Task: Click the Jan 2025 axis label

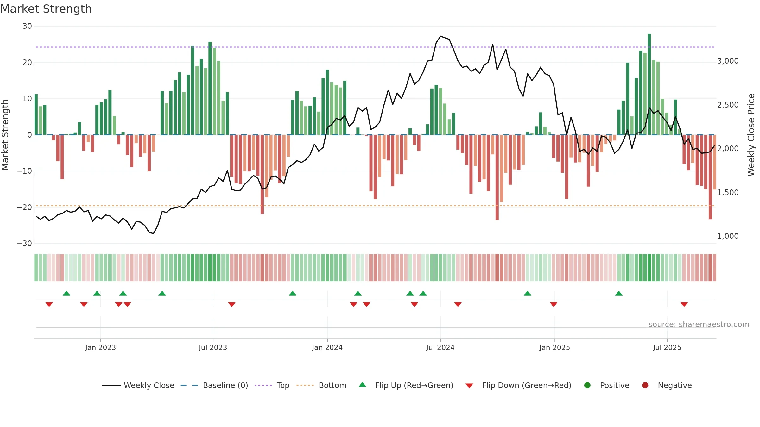Action: 554,347
